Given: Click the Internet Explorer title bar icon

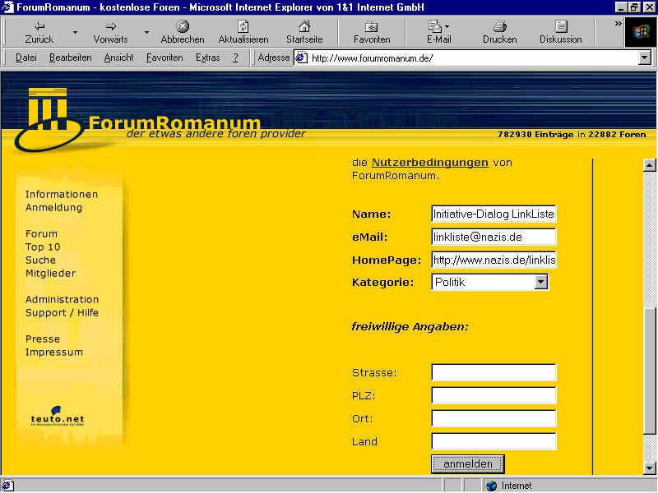Looking at the screenshot, I should coord(7,7).
